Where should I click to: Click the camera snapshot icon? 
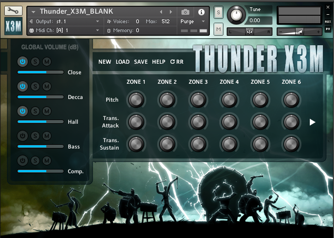click(185, 12)
